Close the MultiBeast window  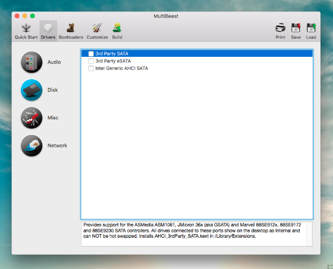click(17, 16)
